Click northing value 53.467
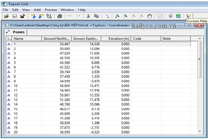The height and width of the screenshot is (139, 208). tap(65, 44)
